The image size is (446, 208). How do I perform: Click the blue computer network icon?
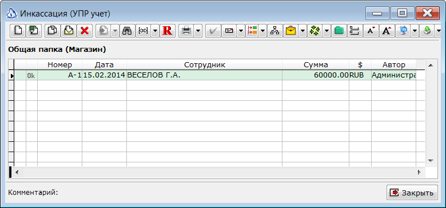[403, 31]
